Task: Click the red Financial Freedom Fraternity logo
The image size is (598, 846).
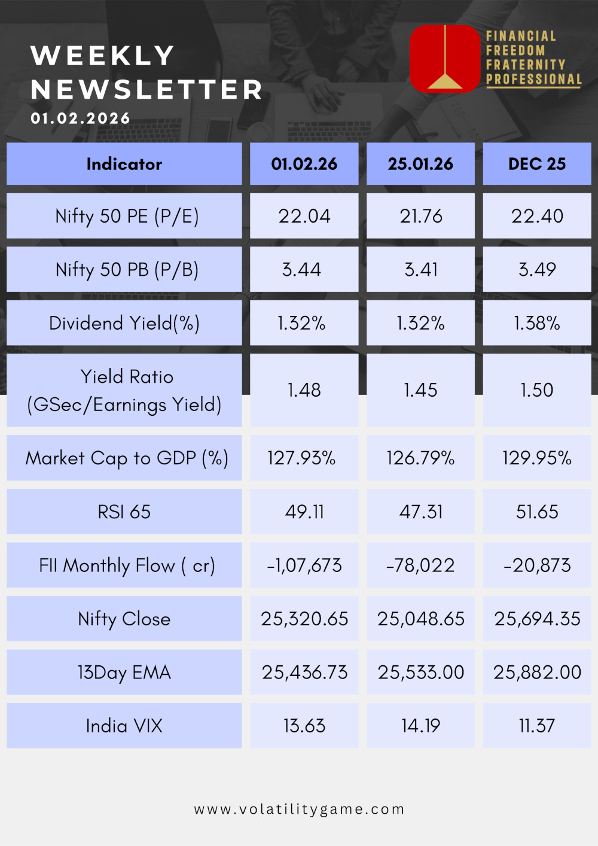Action: point(445,59)
